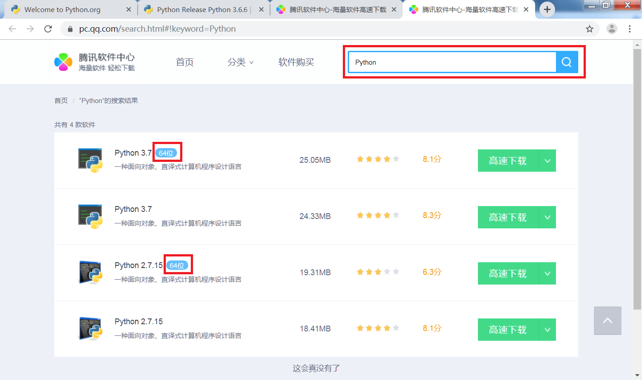This screenshot has width=642, height=380.
Task: Click the 64位 badge beside Python 3.7
Action: 166,153
